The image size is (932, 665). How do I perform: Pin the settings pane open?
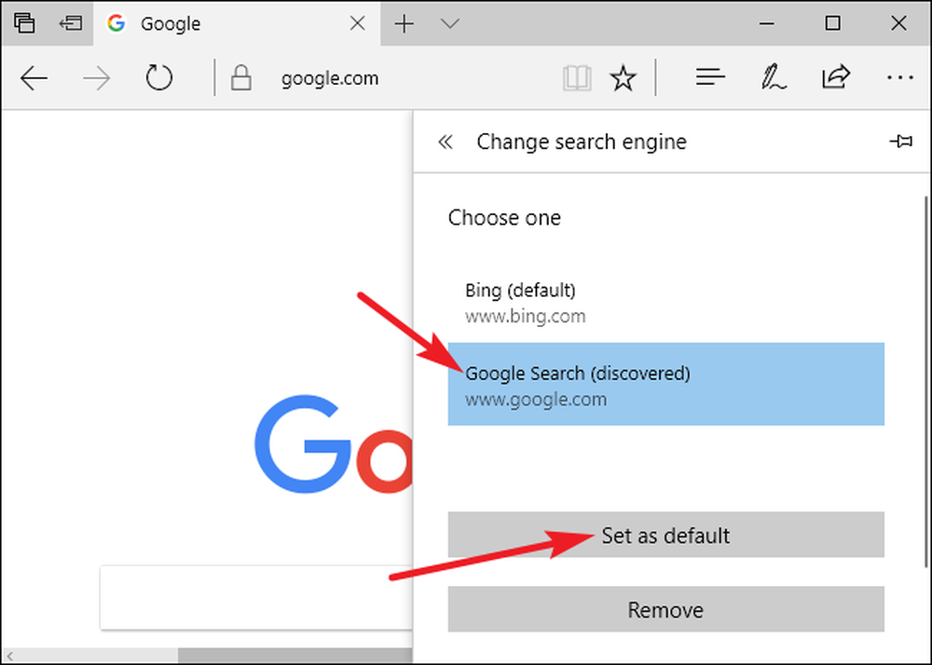(x=900, y=142)
